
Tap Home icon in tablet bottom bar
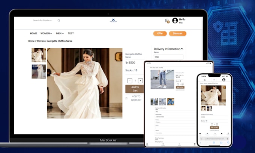(x=147, y=144)
